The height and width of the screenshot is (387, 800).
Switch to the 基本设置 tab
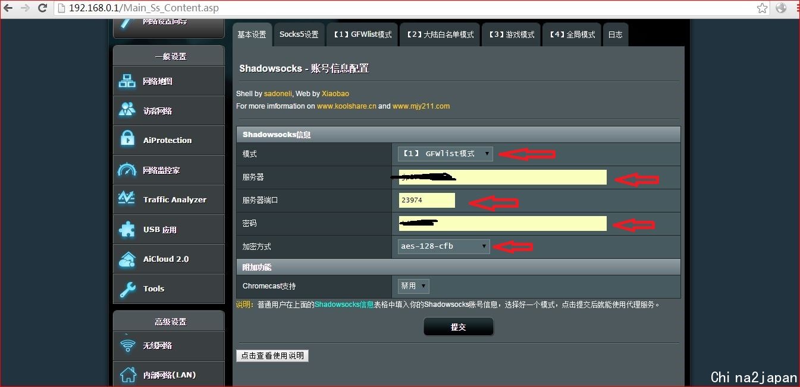[x=252, y=34]
